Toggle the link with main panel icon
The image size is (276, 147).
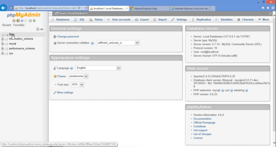click(x=42, y=29)
